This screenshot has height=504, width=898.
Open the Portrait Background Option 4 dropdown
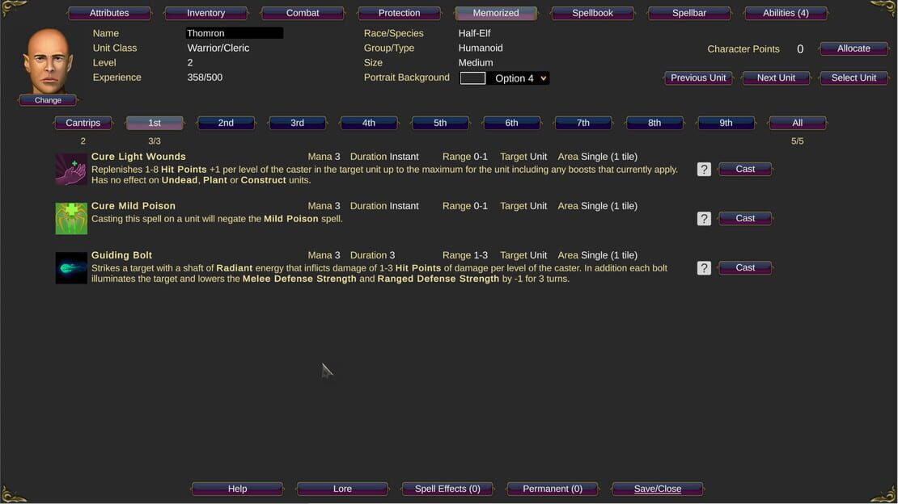click(x=520, y=78)
